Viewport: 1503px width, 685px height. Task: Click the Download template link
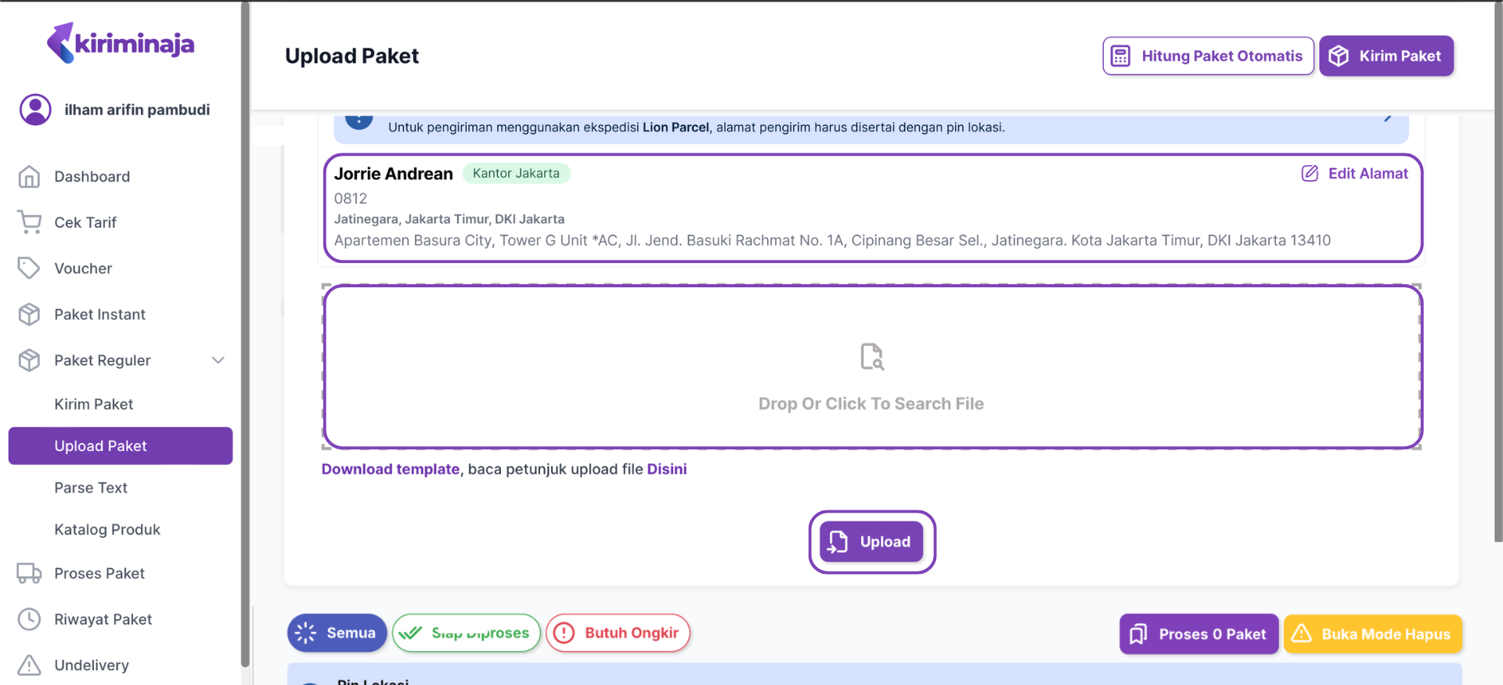[x=391, y=469]
